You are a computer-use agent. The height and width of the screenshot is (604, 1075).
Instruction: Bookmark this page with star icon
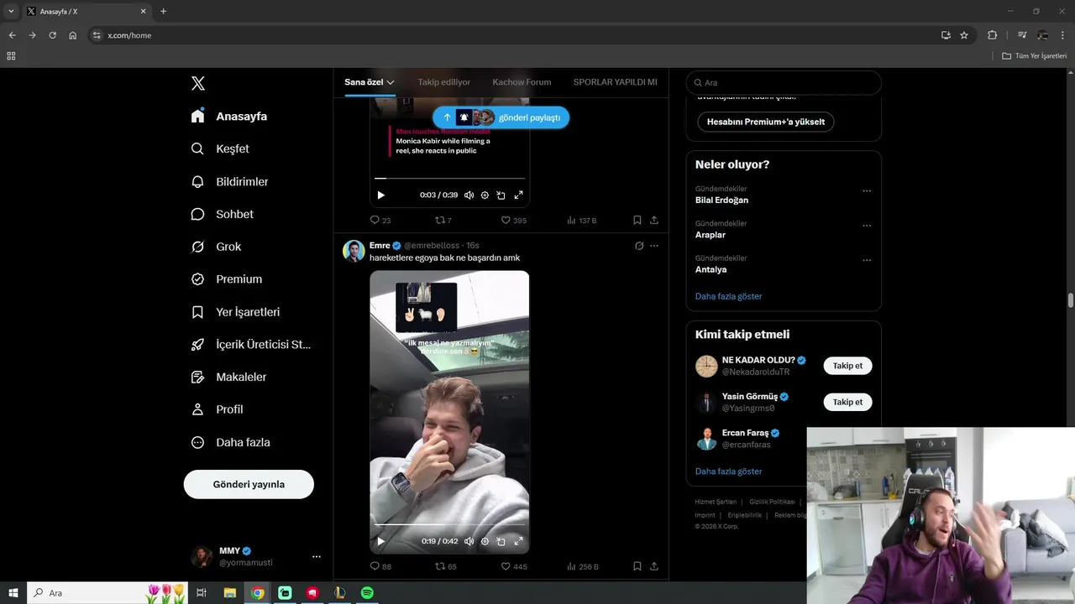tap(964, 35)
